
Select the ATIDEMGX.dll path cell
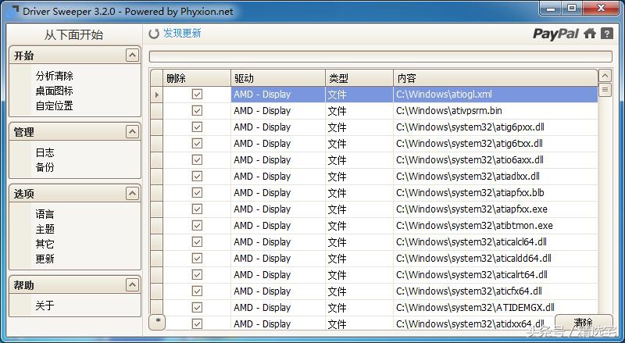[495, 308]
